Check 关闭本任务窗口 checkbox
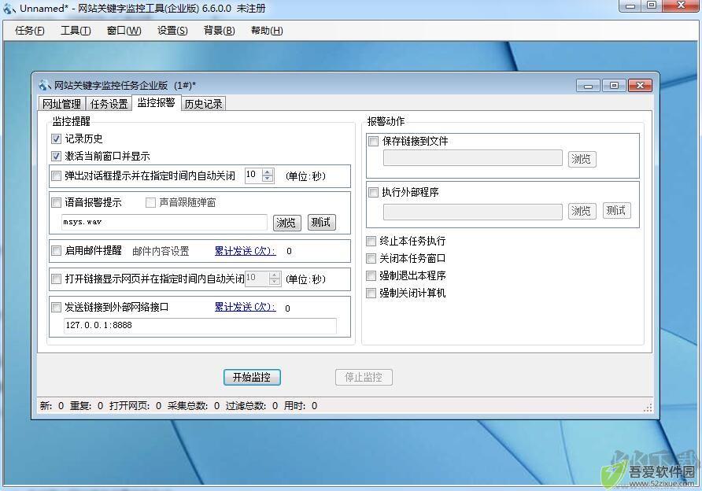Image resolution: width=702 pixels, height=491 pixels. pos(371,258)
